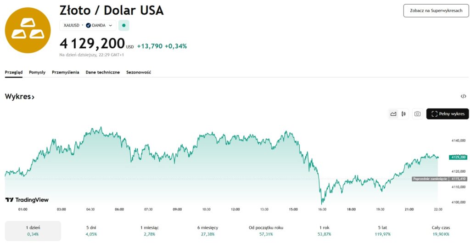This screenshot has width=470, height=243.
Task: Switch chart to candlestick style
Action: click(404, 114)
